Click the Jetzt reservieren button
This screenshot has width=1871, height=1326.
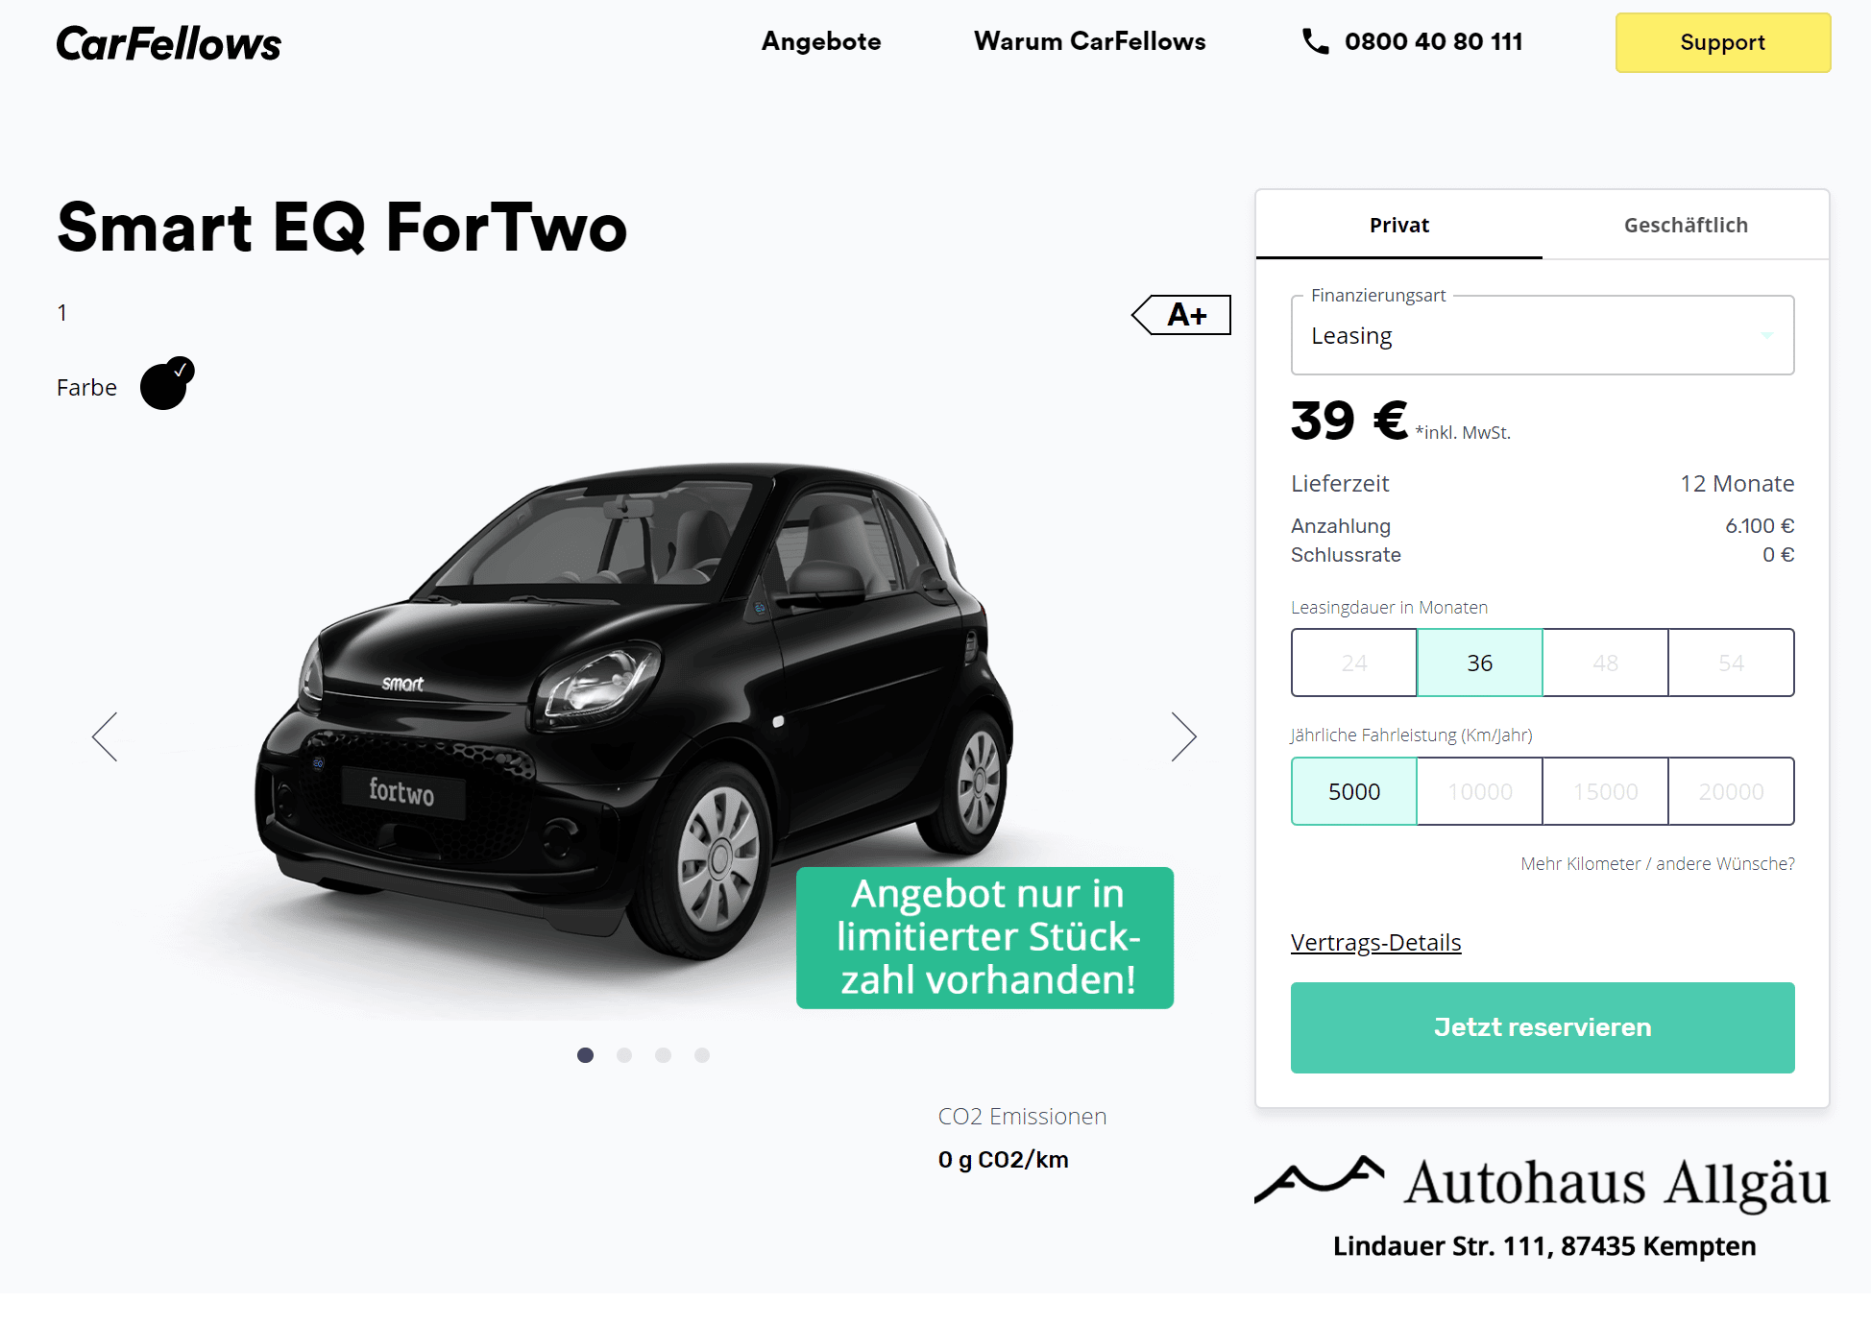[x=1543, y=1027]
